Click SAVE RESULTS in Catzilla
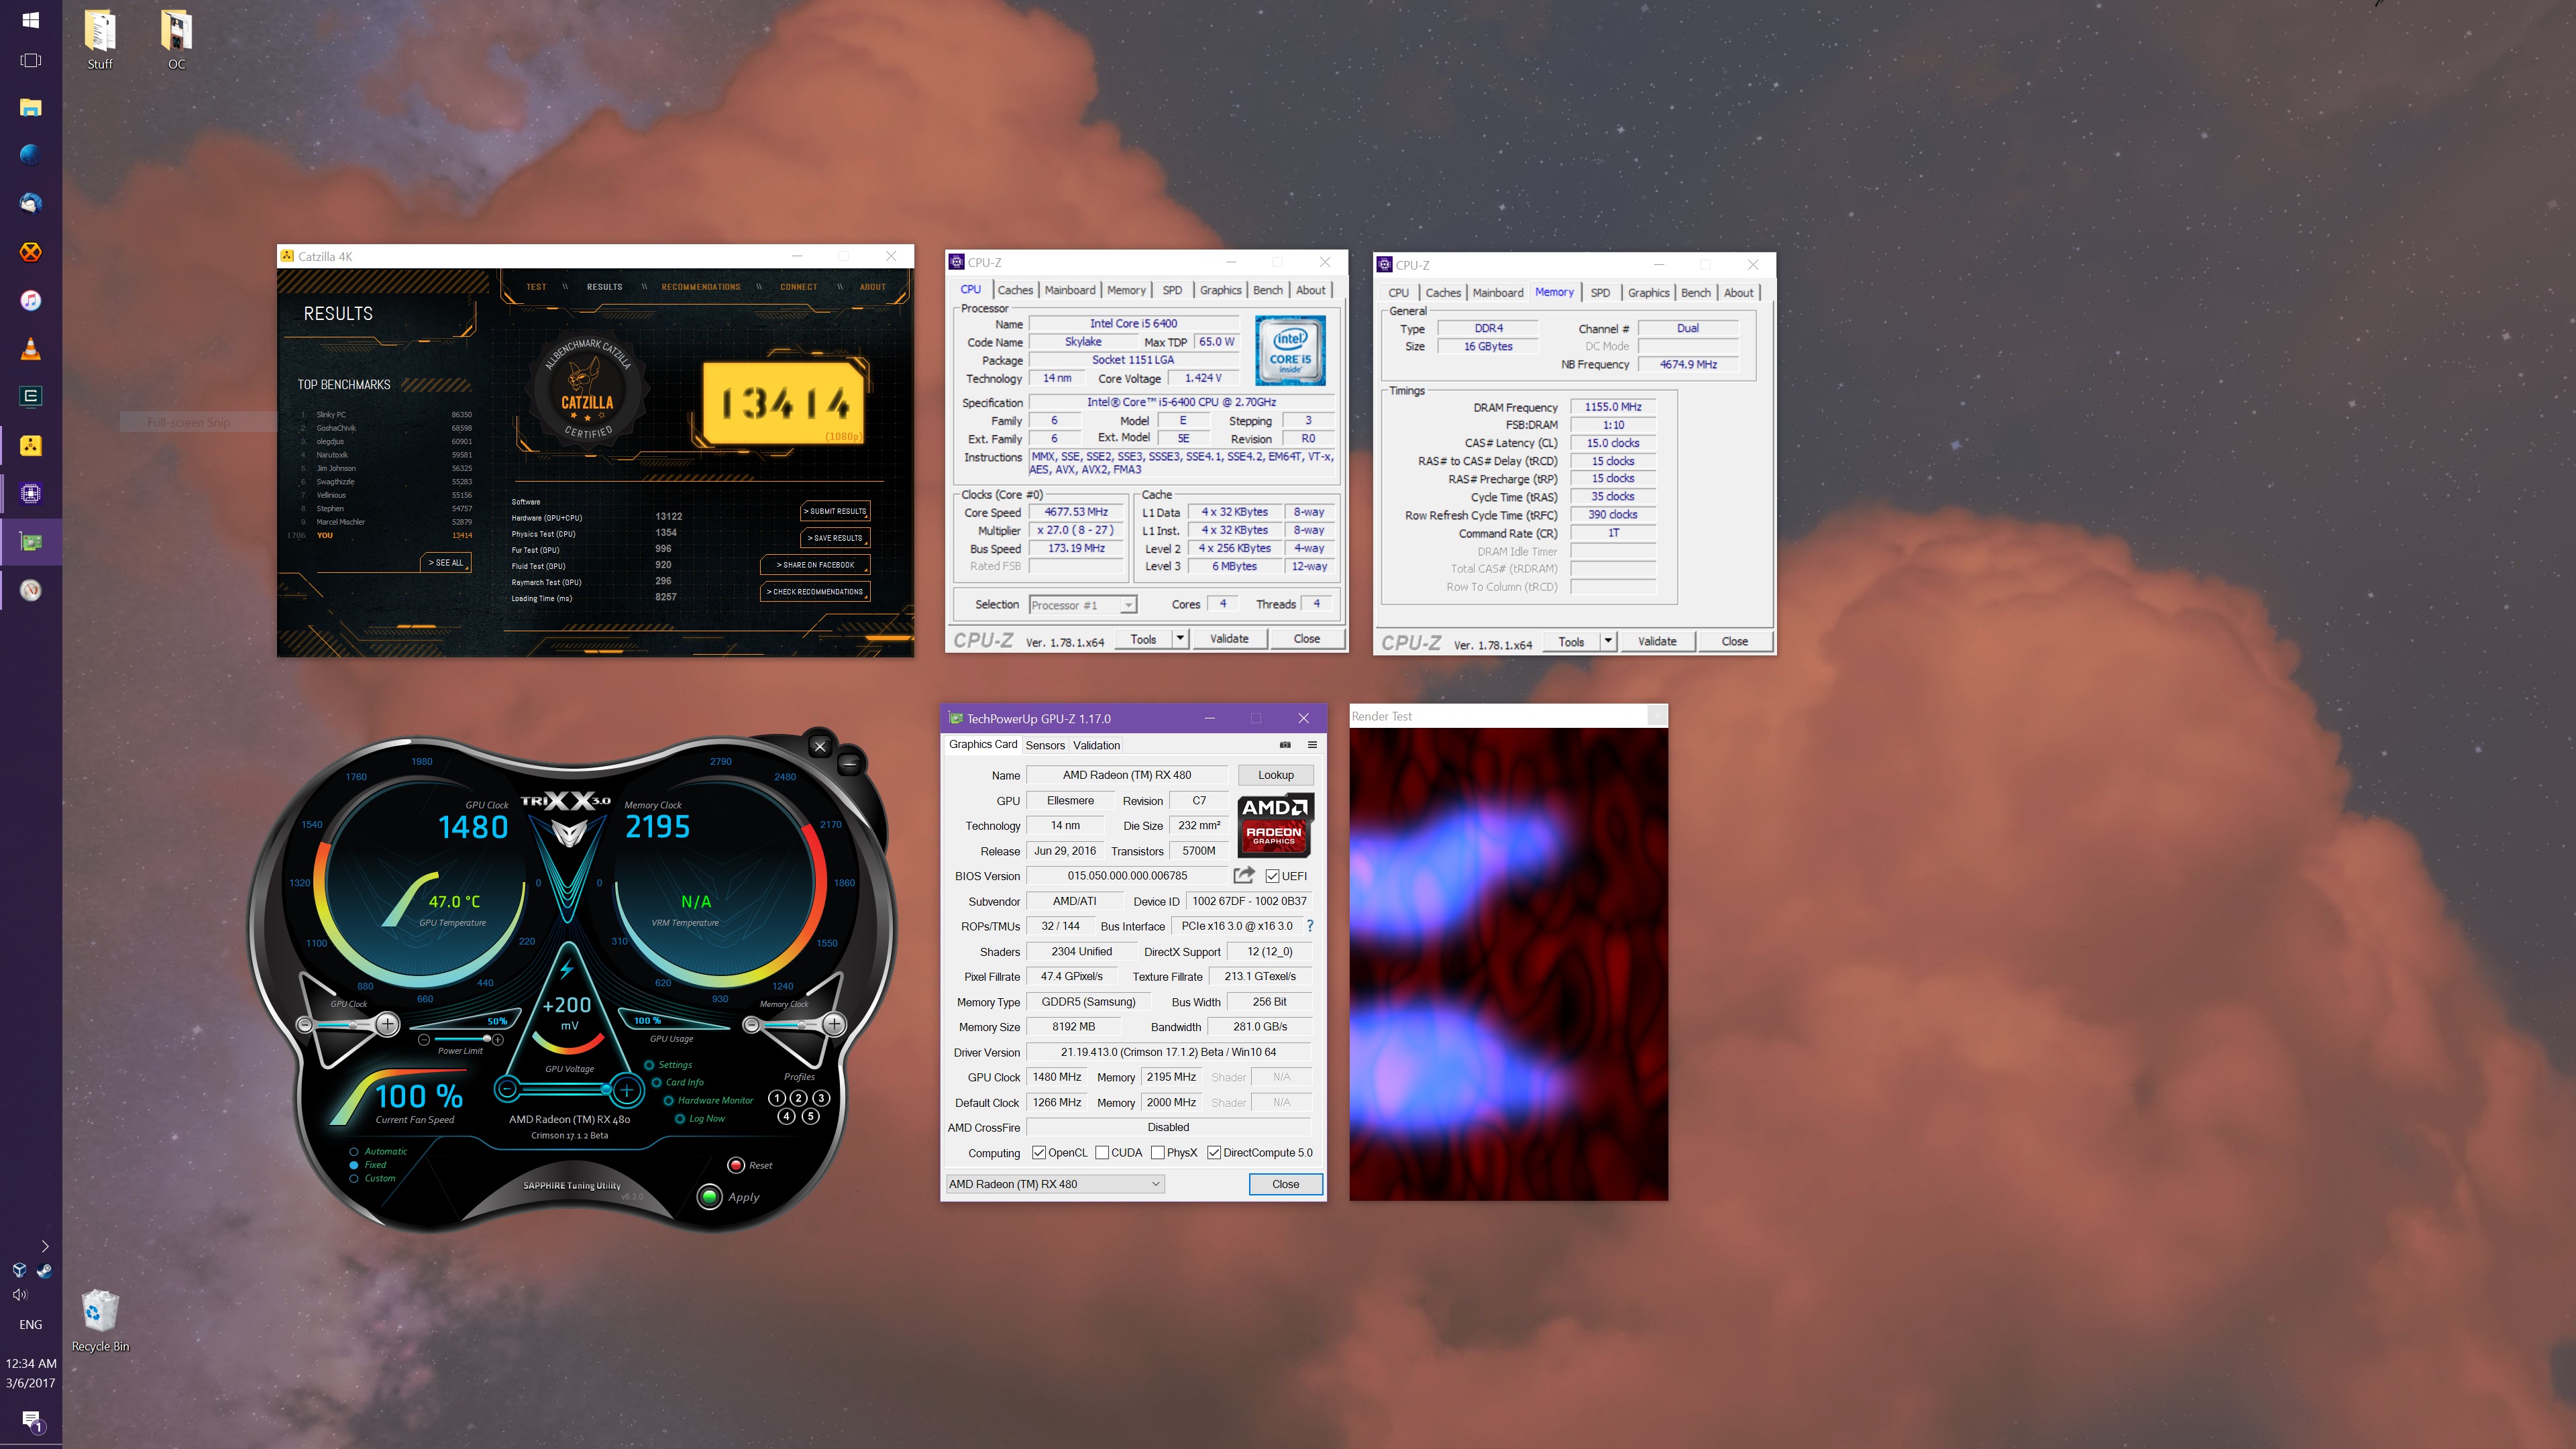The width and height of the screenshot is (2576, 1449). tap(836, 538)
